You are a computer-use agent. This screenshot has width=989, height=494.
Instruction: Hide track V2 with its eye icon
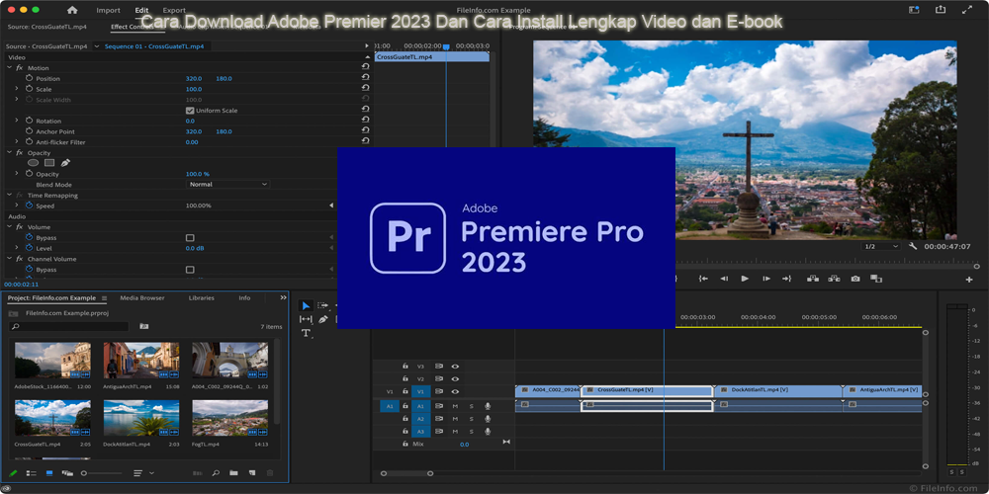point(455,378)
